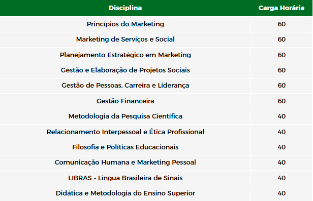Viewport: 313px width, 201px height.
Task: Click the 60 hours for Gestão Financeira
Action: (281, 101)
